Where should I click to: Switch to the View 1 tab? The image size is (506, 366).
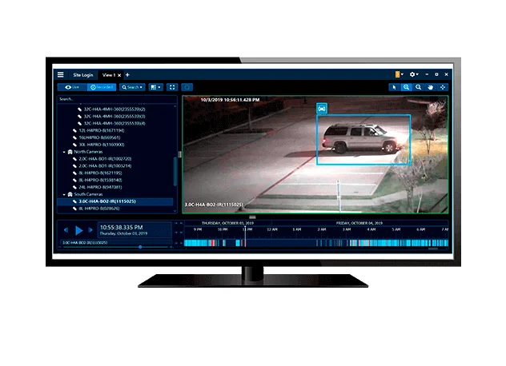(x=108, y=75)
